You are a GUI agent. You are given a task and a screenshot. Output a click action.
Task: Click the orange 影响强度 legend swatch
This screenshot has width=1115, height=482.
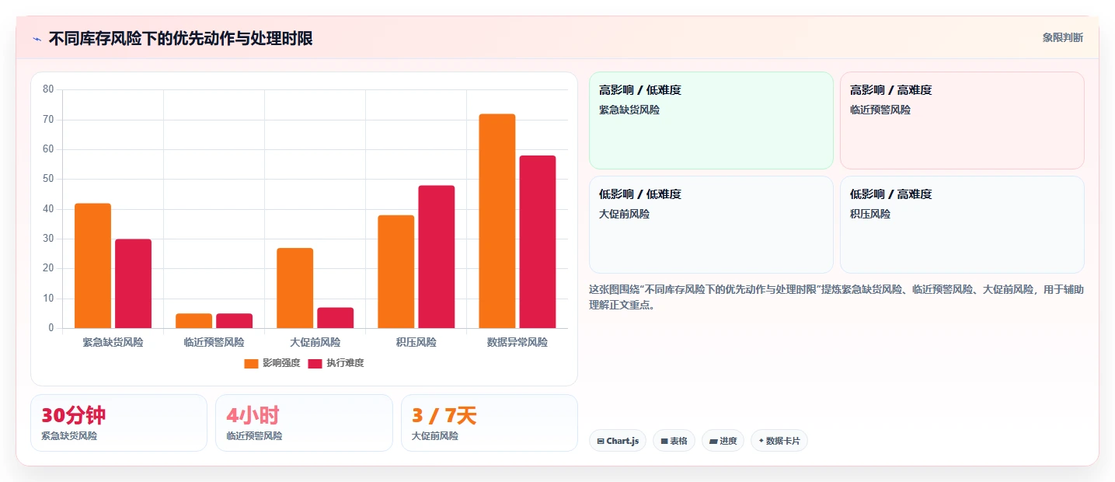pos(251,363)
